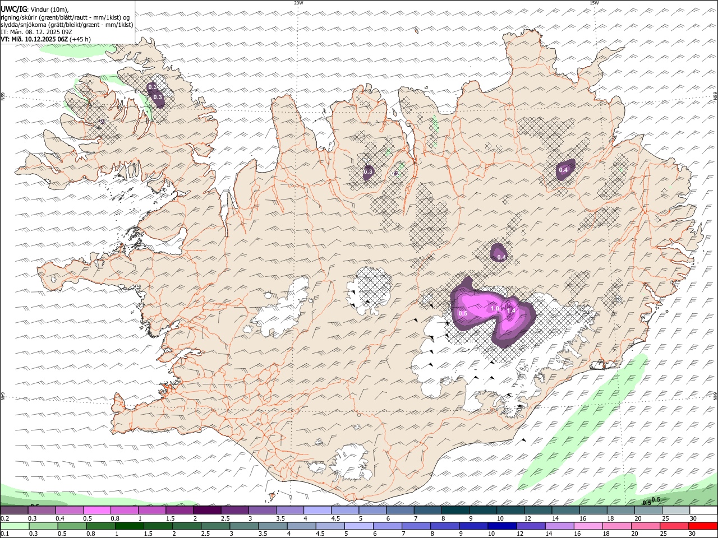Click the lower 0.3 value in the Westfjords
This screenshot has width=718, height=538.
[x=158, y=97]
